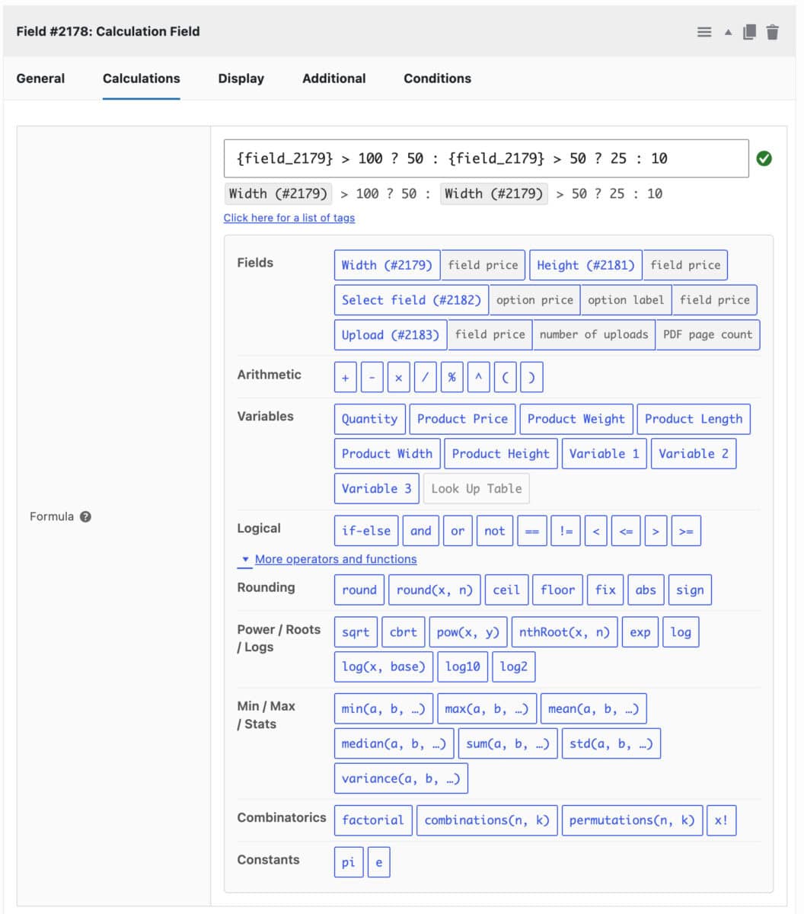804x914 pixels.
Task: Open the Conditions tab
Action: 438,78
